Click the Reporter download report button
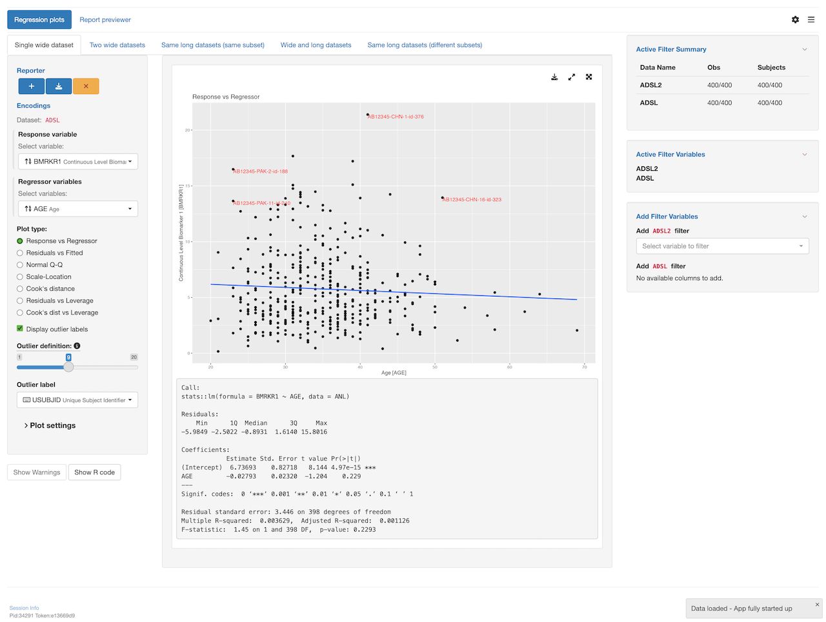826x622 pixels. (59, 86)
